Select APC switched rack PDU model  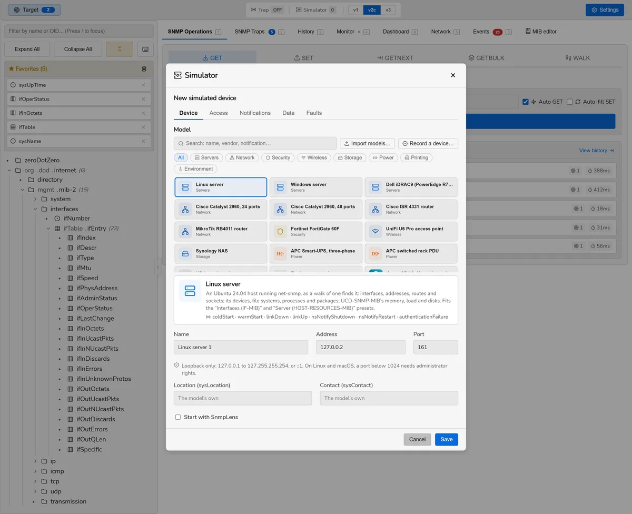click(411, 253)
